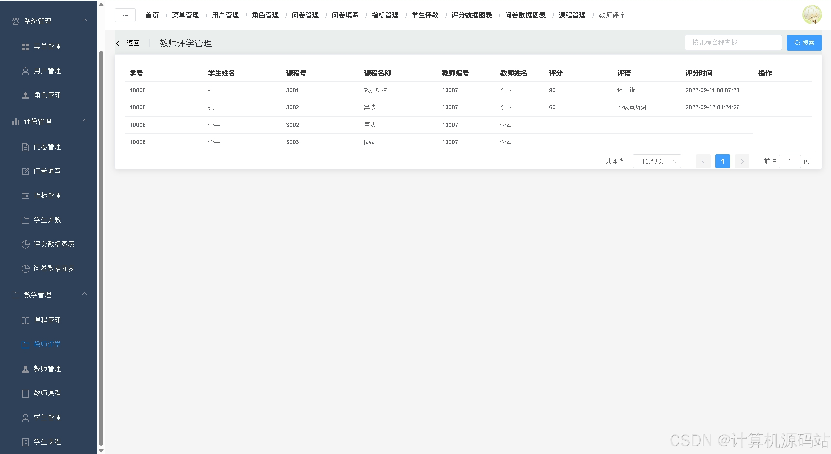Open the user avatar menu
Image resolution: width=831 pixels, height=454 pixels.
coord(812,15)
